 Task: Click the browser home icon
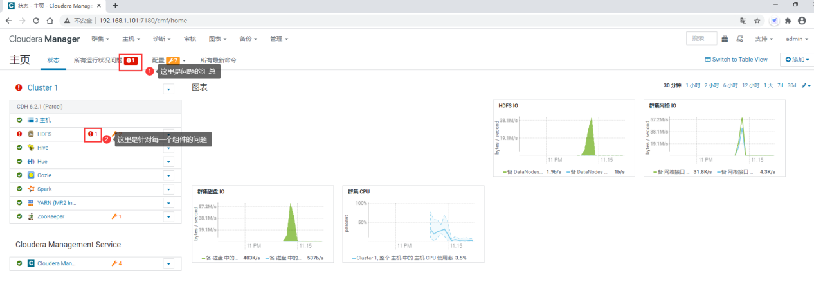click(x=50, y=21)
